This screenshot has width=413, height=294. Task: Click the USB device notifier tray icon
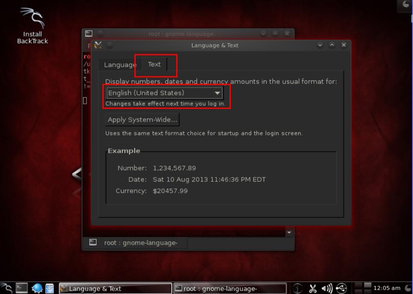341,288
